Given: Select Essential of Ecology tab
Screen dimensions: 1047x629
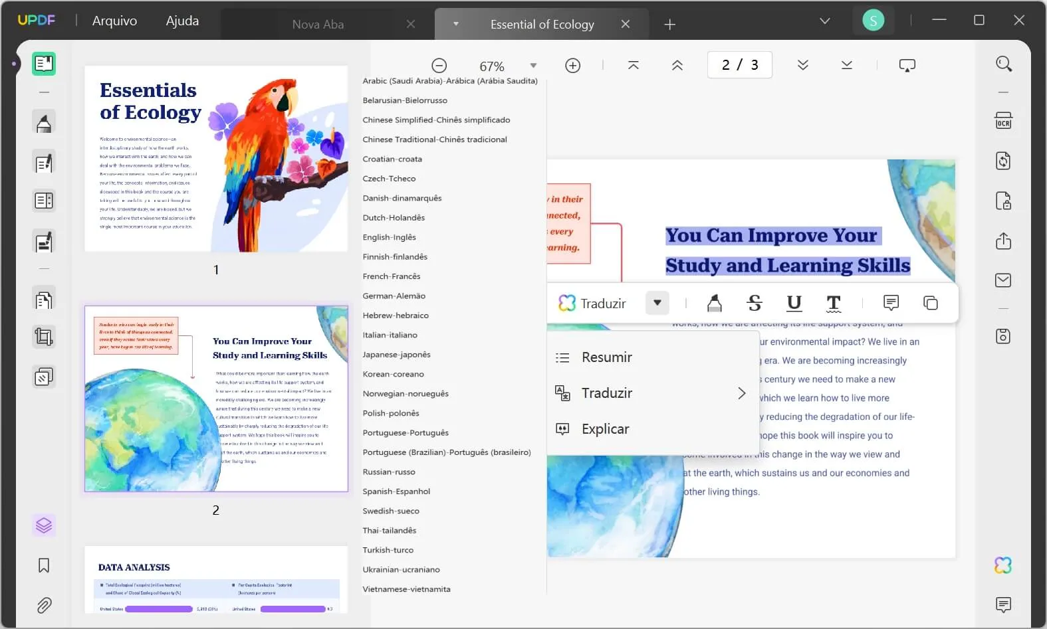Looking at the screenshot, I should tap(542, 25).
